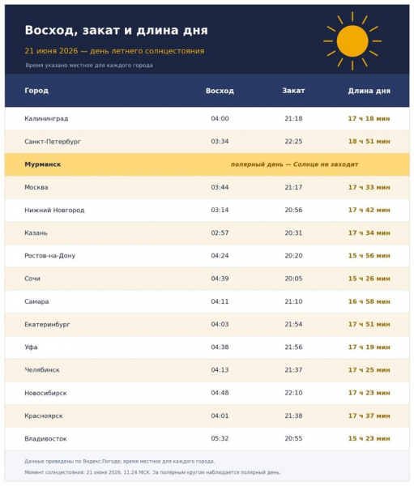
Task: Select Нижний Новгород sunset time 20:56
Action: (293, 210)
